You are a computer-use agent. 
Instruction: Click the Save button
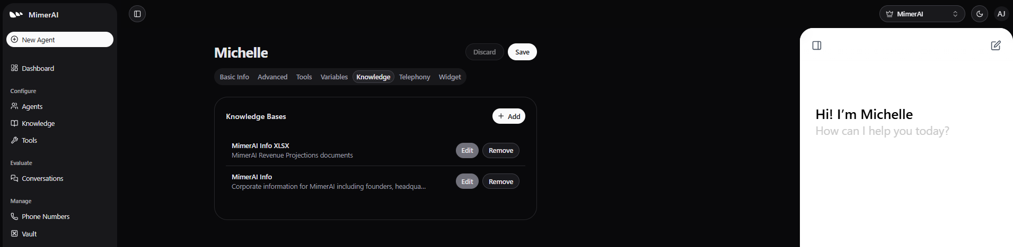(x=522, y=52)
